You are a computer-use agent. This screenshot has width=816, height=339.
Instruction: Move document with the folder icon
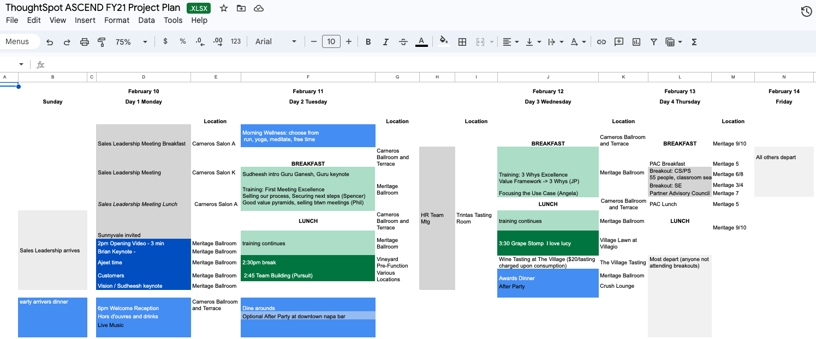[x=241, y=8]
